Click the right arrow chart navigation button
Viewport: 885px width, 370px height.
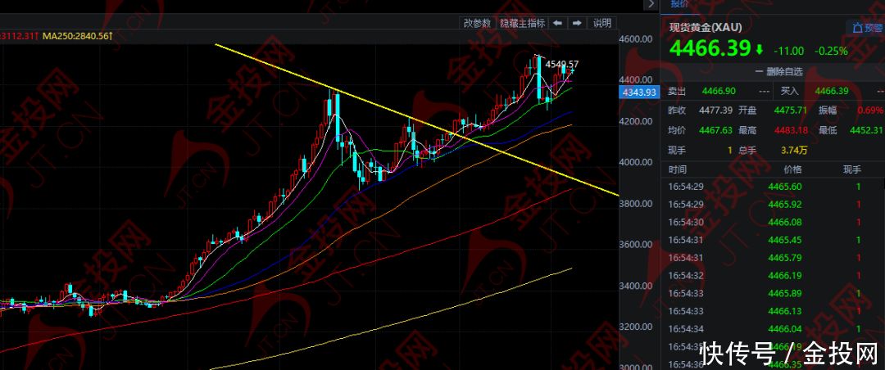point(577,23)
